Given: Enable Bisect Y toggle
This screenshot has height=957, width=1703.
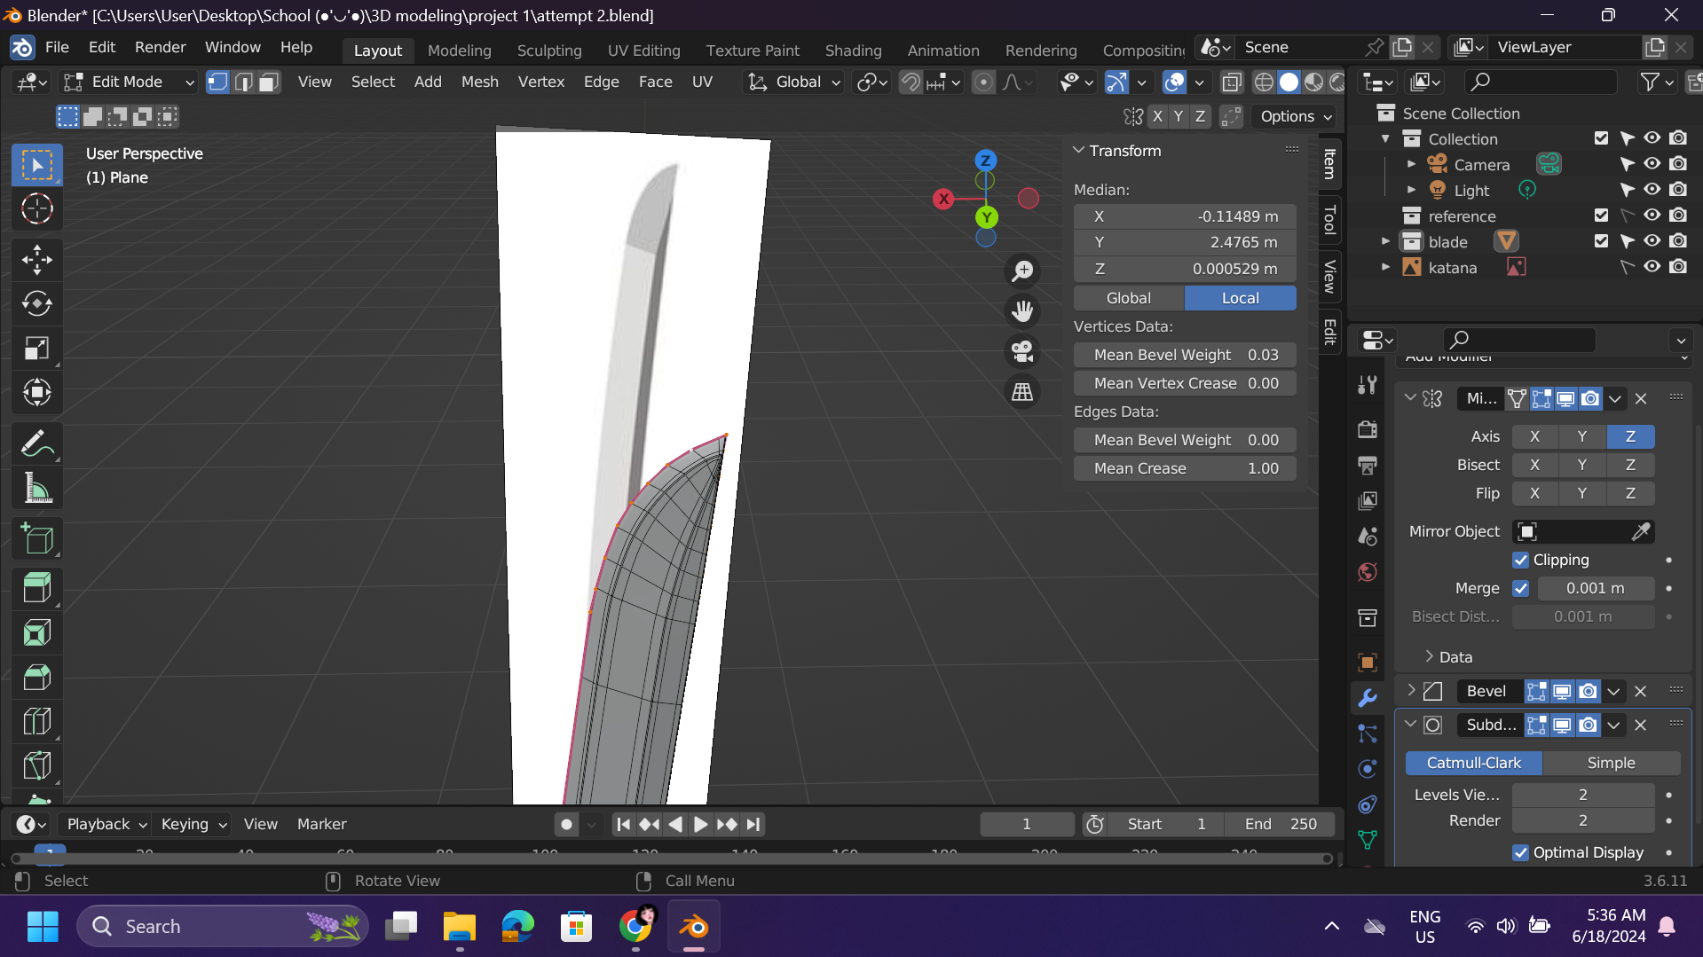Looking at the screenshot, I should (1581, 465).
